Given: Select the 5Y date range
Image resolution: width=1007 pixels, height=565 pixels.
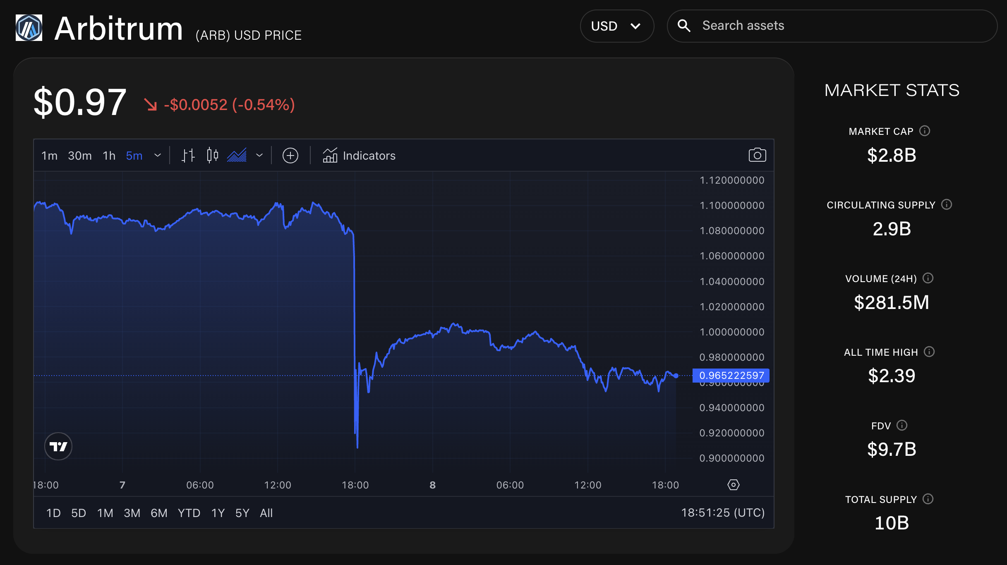Looking at the screenshot, I should 242,513.
